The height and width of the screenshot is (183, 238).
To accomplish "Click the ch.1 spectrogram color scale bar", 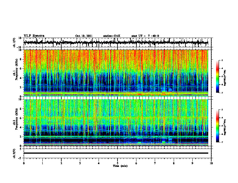I will click(x=218, y=77).
